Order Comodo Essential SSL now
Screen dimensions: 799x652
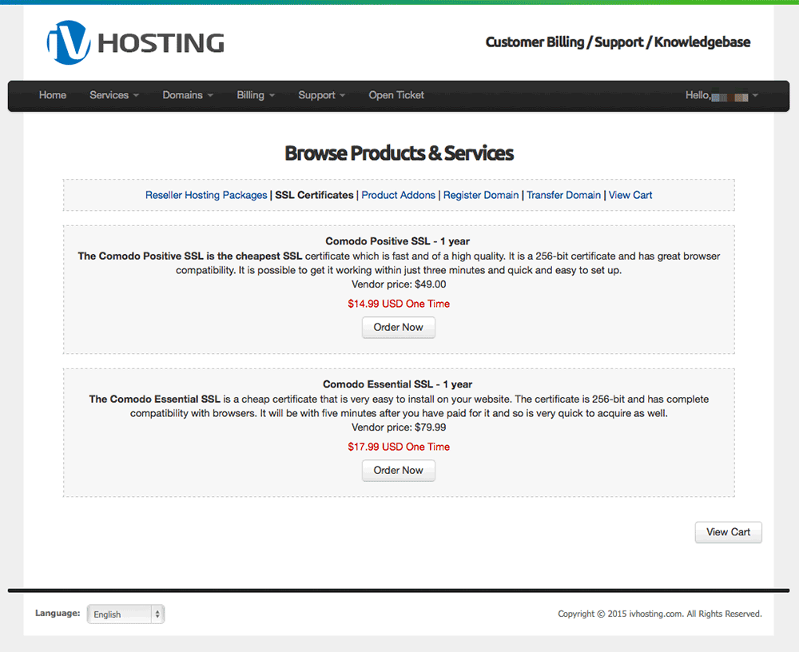click(399, 471)
